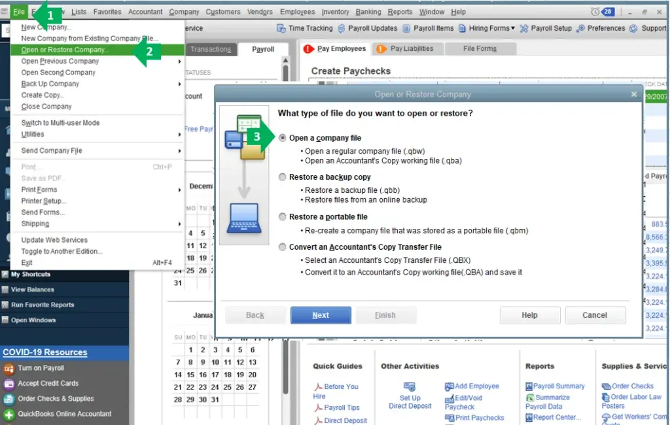Switch to the Pay Employees tab
The height and width of the screenshot is (425, 670).
click(x=336, y=48)
